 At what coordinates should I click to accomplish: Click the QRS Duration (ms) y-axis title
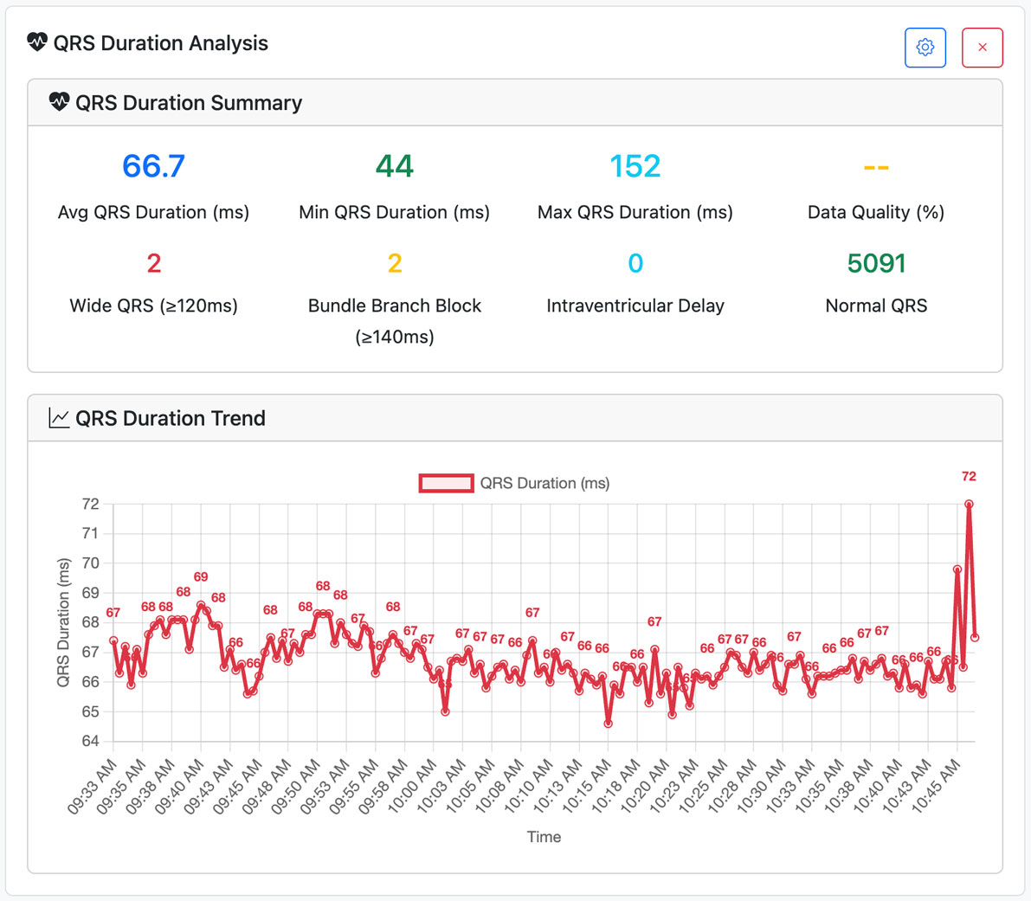(63, 622)
